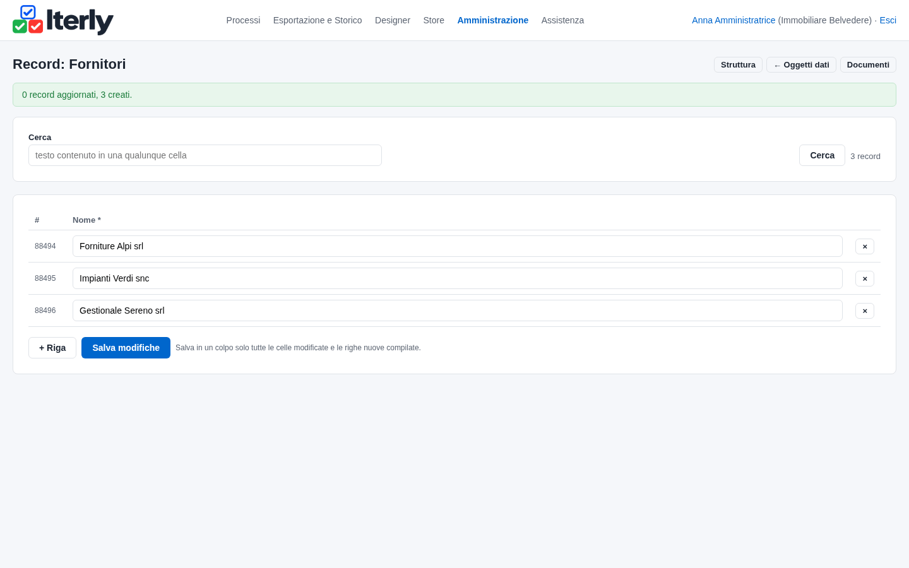This screenshot has height=568, width=909.
Task: Go back to Oggetti dati
Action: [x=801, y=65]
